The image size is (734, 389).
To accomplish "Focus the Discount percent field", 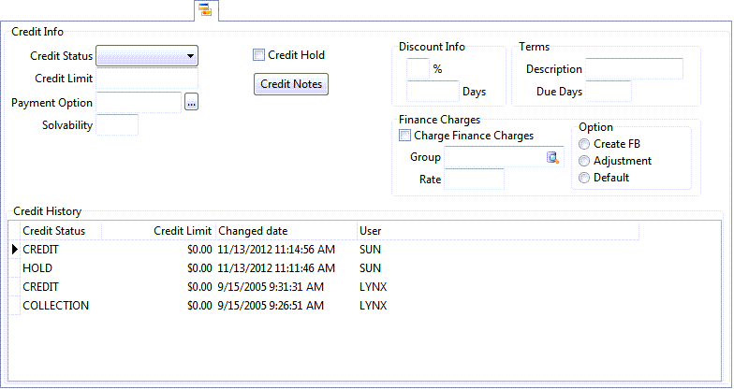I will point(418,68).
